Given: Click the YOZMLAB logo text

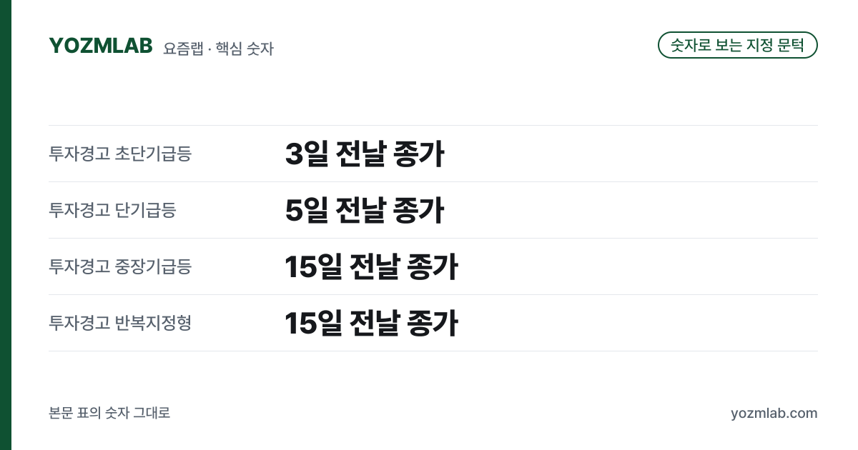Looking at the screenshot, I should tap(101, 46).
